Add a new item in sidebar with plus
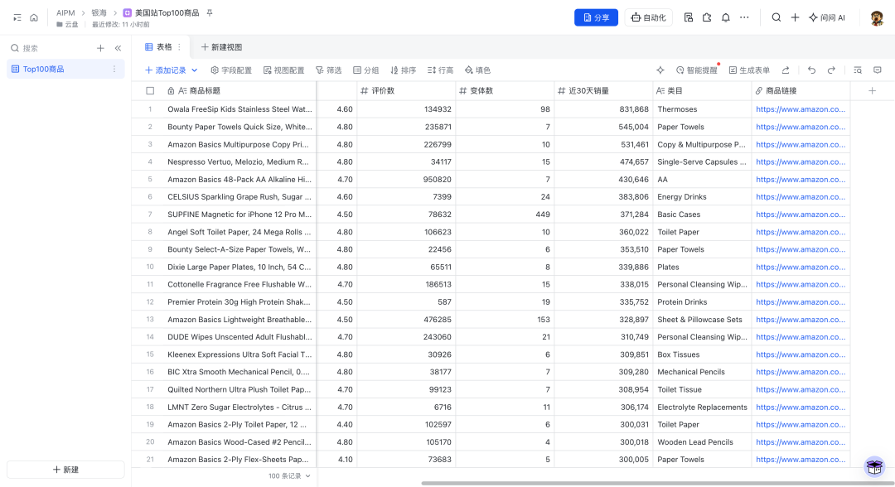Screen dimensions: 895x487 click(100, 49)
